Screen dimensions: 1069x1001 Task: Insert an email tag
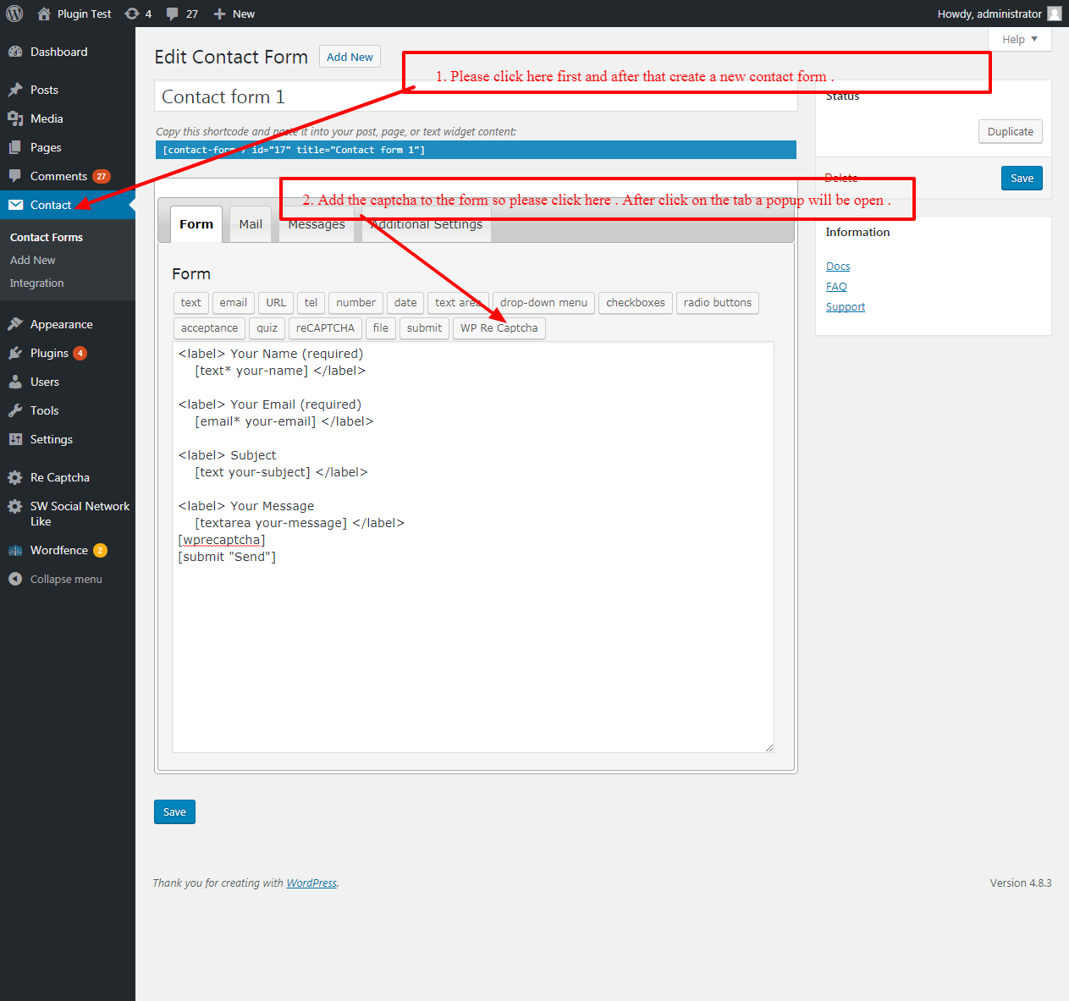coord(234,303)
